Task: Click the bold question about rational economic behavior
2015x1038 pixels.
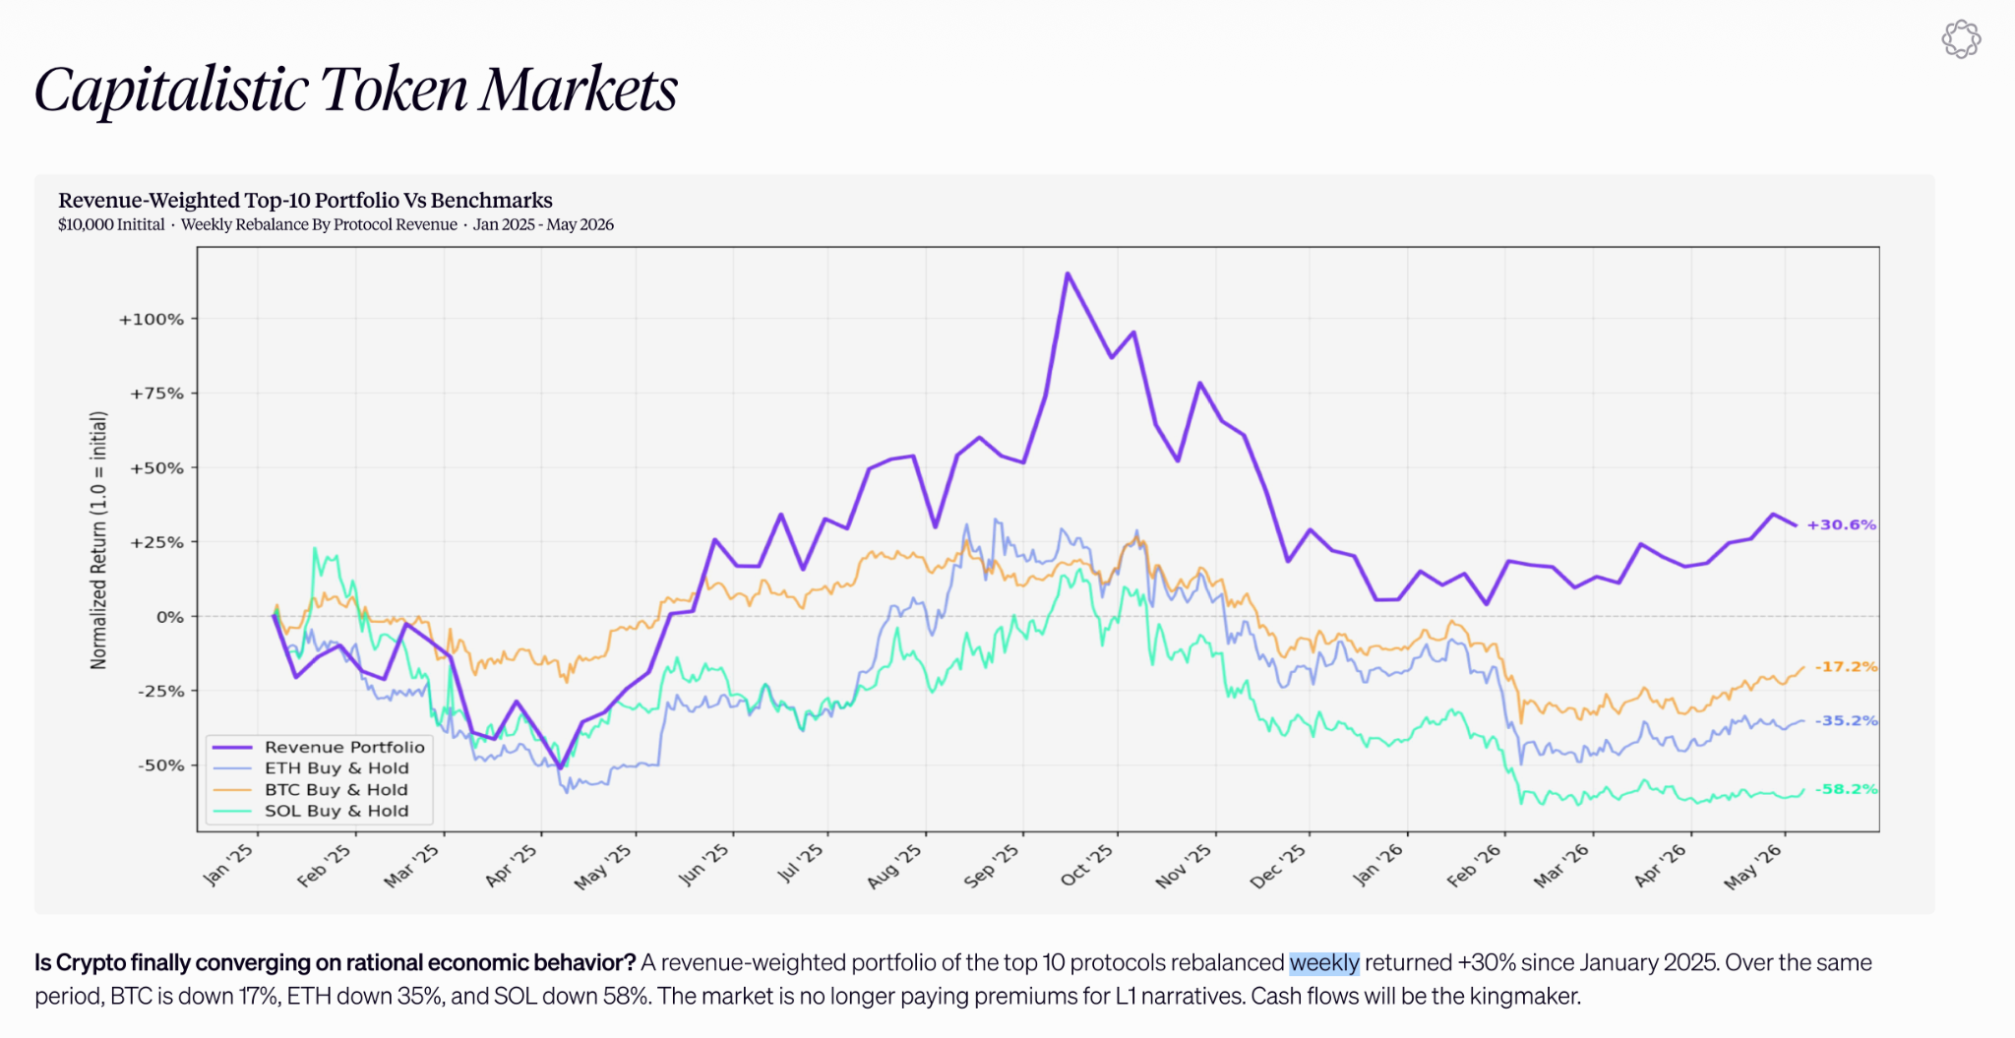Action: pyautogui.click(x=336, y=963)
